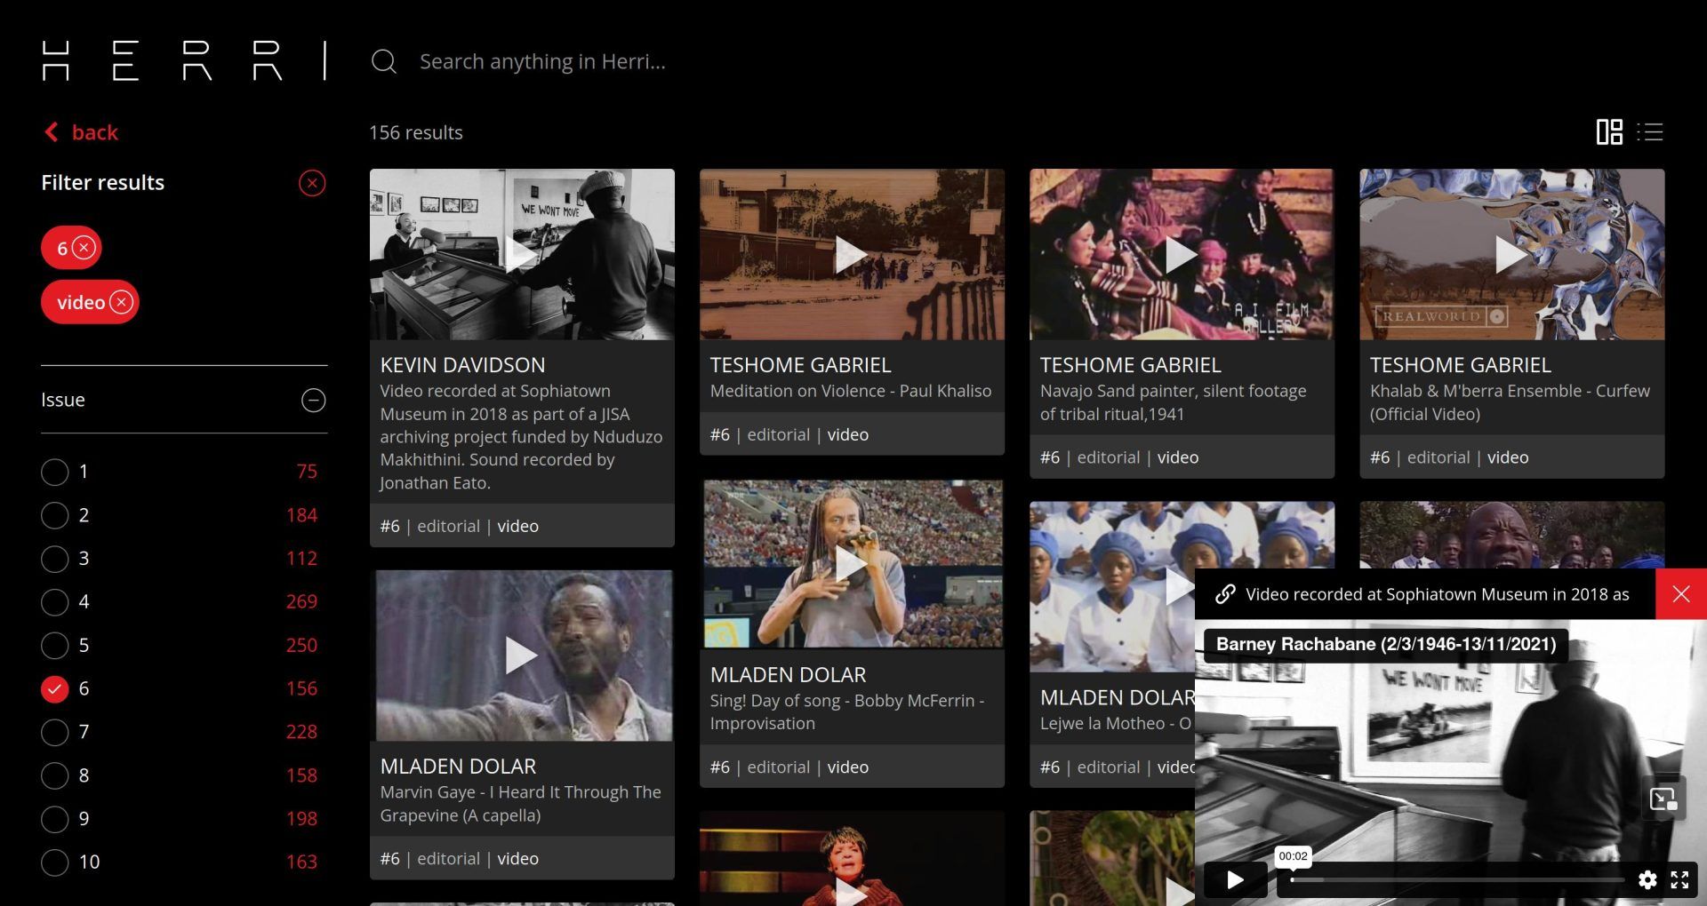Image resolution: width=1707 pixels, height=906 pixels.
Task: Type in the Search anything in Herri field
Action: pyautogui.click(x=542, y=61)
